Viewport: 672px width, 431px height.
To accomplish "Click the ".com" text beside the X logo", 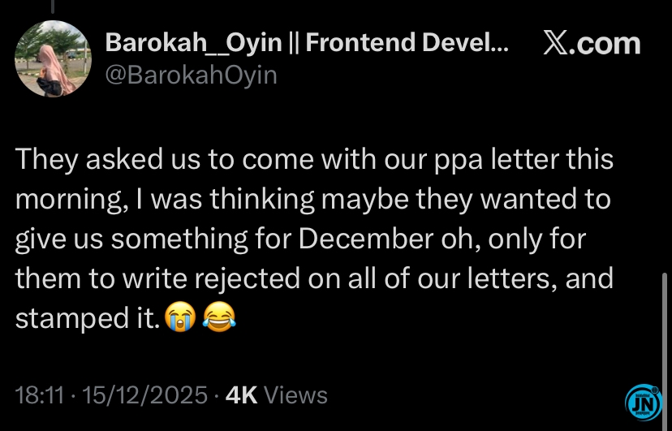I will click(x=605, y=44).
